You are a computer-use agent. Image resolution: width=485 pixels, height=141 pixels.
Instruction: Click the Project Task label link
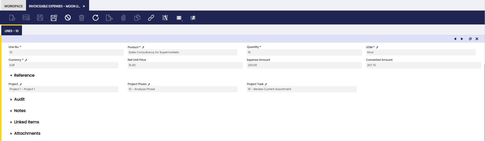(255, 84)
